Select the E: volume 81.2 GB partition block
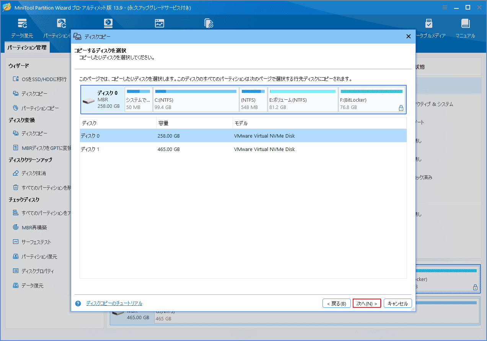This screenshot has width=487, height=341. pyautogui.click(x=303, y=99)
